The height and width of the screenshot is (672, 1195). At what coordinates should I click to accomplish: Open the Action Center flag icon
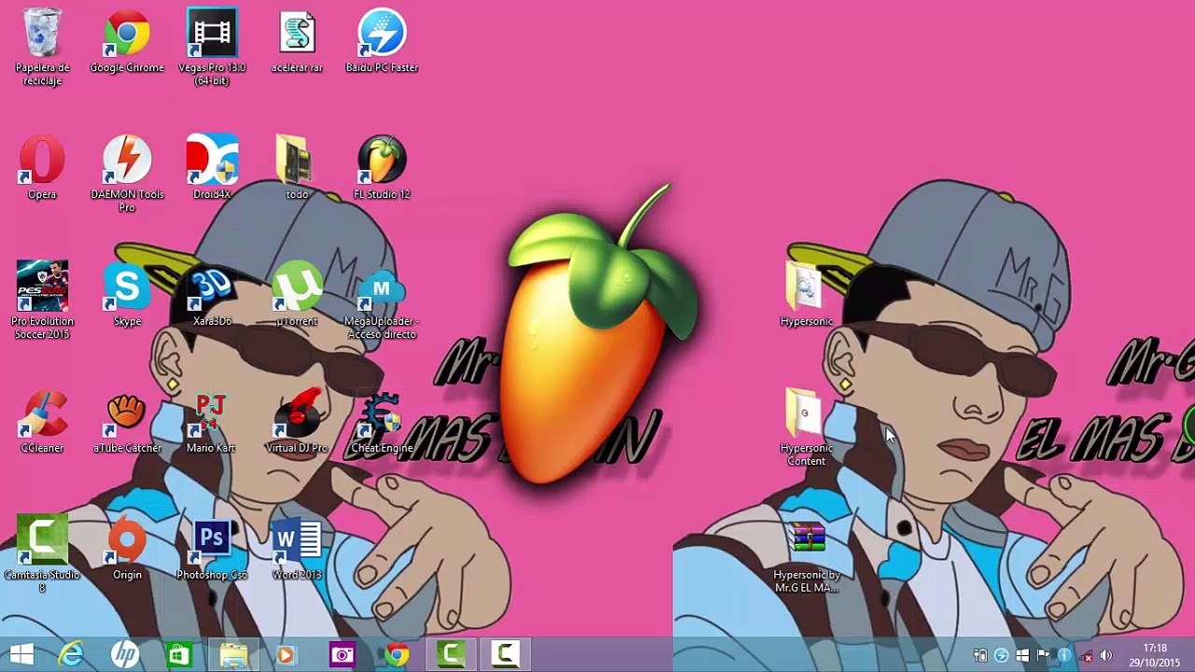1043,655
